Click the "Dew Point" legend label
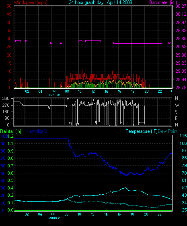Screen dimensions: 187x226 click(x=168, y=131)
